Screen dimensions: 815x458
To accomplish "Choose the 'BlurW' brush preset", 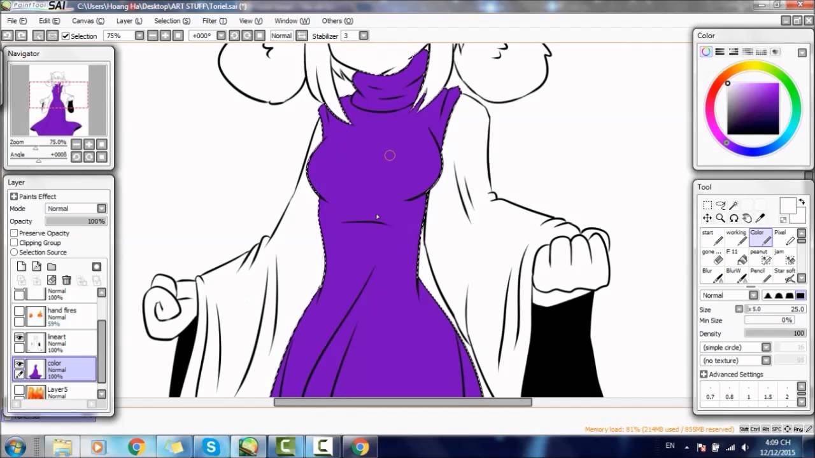I will (737, 275).
